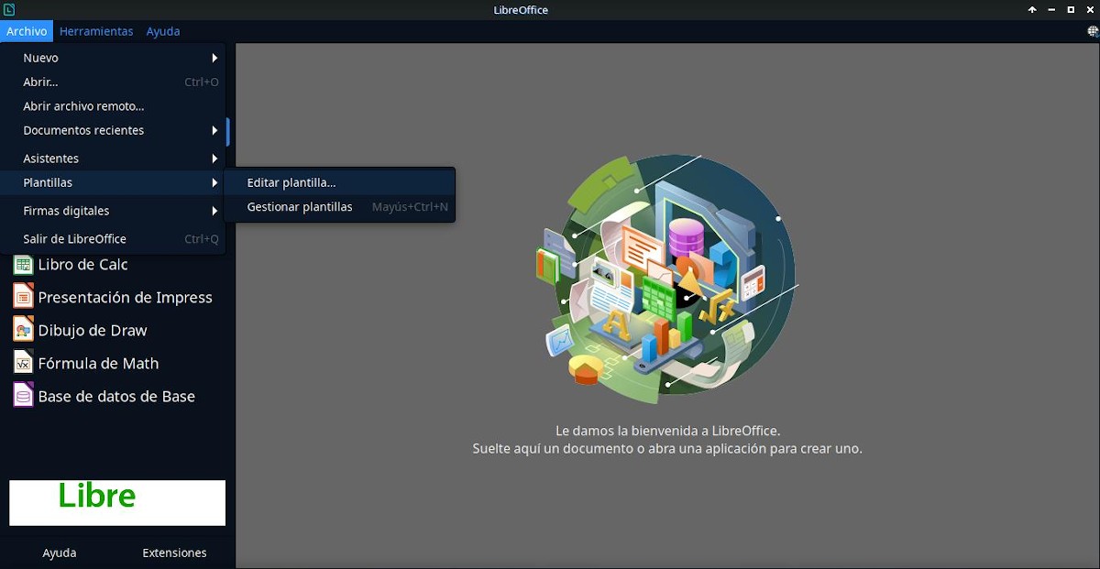
Task: Click the keep-above arrow in title bar
Action: point(1032,10)
